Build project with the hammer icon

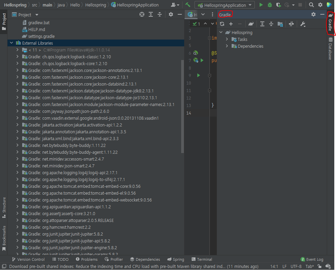coord(188,5)
